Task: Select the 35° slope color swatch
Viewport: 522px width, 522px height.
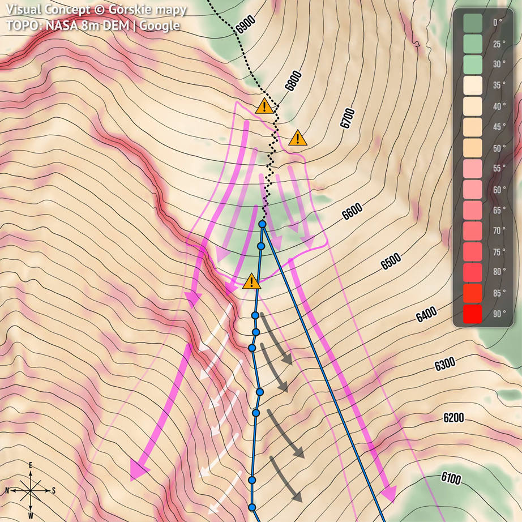Action: tap(472, 85)
